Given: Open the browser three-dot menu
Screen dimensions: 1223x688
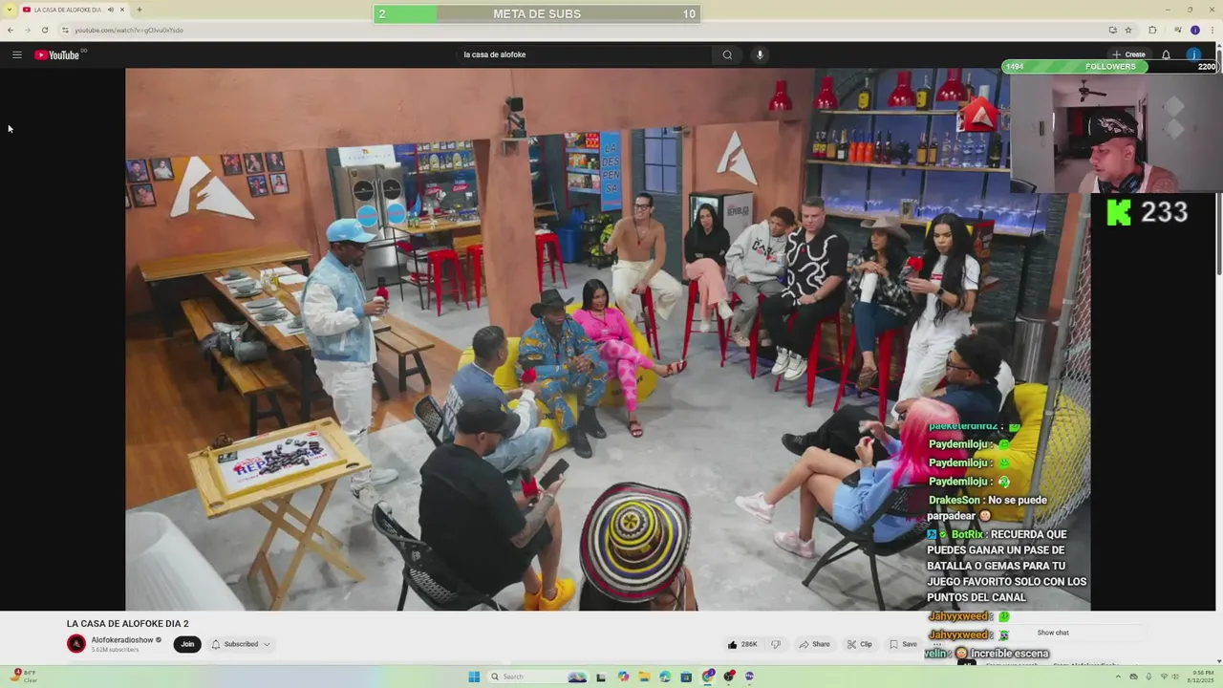Looking at the screenshot, I should click(x=1212, y=30).
